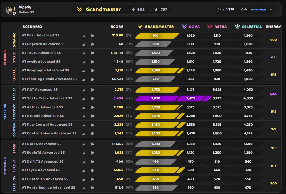Play VT ControlTS Advanced S5 scenario

click(x=93, y=179)
